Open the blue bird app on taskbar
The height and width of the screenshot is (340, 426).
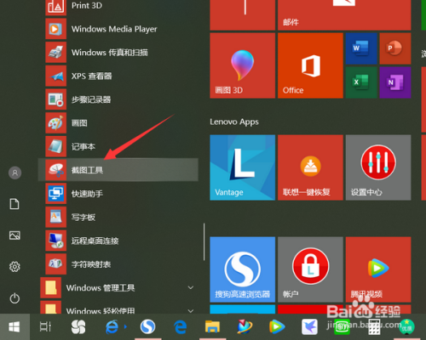[x=309, y=326]
